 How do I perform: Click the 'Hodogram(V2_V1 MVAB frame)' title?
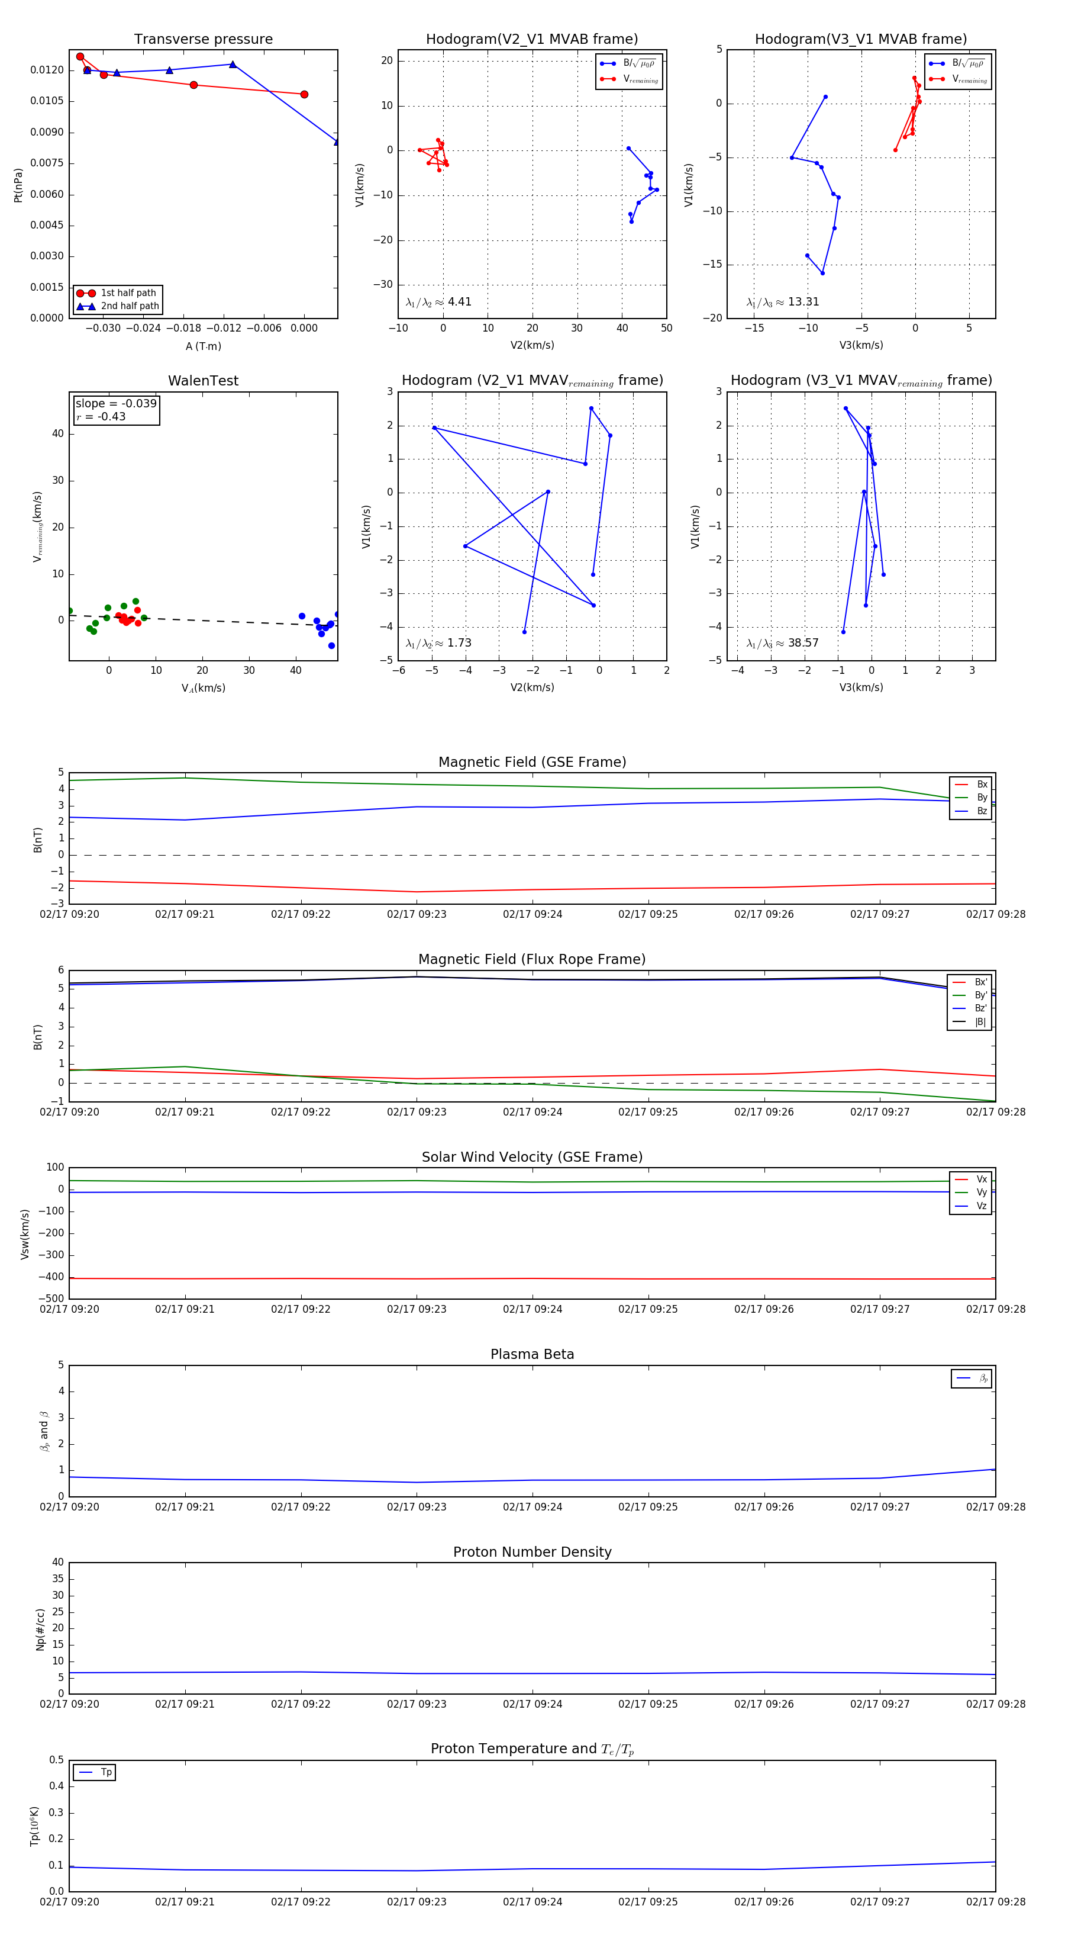pos(532,40)
